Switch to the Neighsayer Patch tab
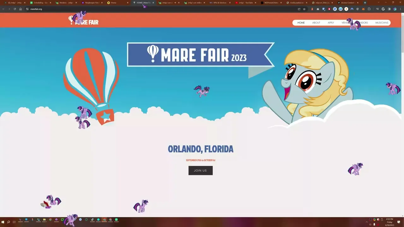This screenshot has height=227, width=404. click(91, 3)
